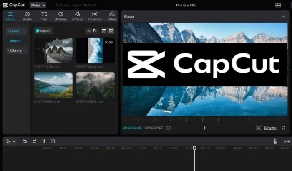Click the Undo arrow in the timeline toolbar
The height and width of the screenshot is (171, 292).
coord(25,141)
